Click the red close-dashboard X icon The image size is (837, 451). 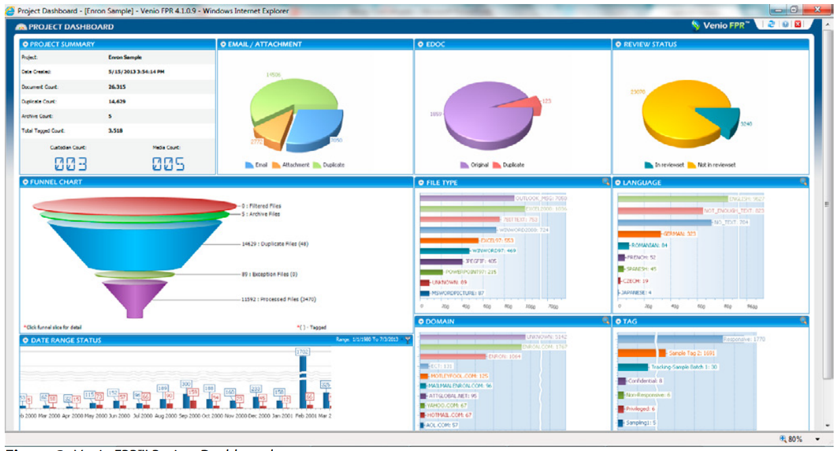[798, 24]
